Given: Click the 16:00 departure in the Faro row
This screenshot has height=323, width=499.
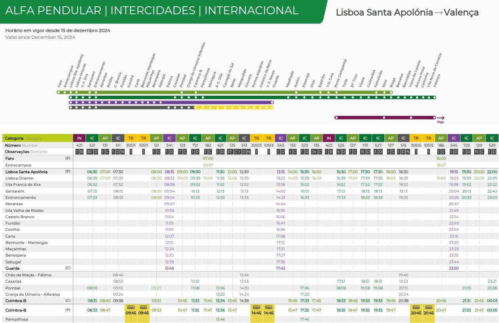Looking at the screenshot, I should [441, 159].
